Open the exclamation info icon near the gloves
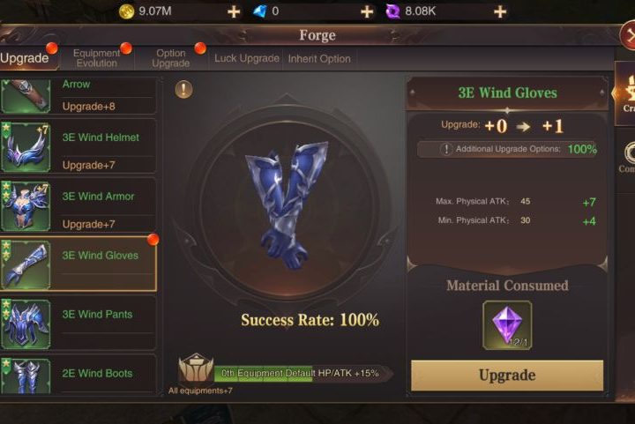635x424 pixels. [x=183, y=89]
